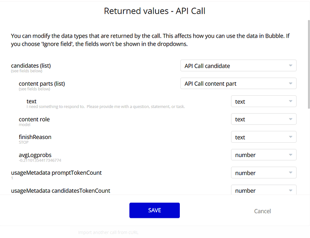
Task: Click the usageMetadata promptTokenCount label
Action: [x=56, y=172]
